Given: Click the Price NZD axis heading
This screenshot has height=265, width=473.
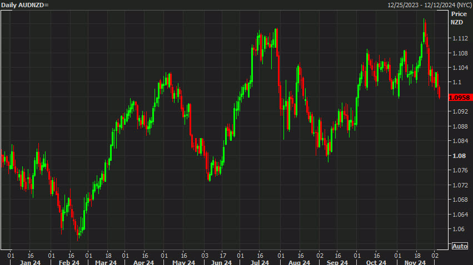Looking at the screenshot, I should point(459,18).
